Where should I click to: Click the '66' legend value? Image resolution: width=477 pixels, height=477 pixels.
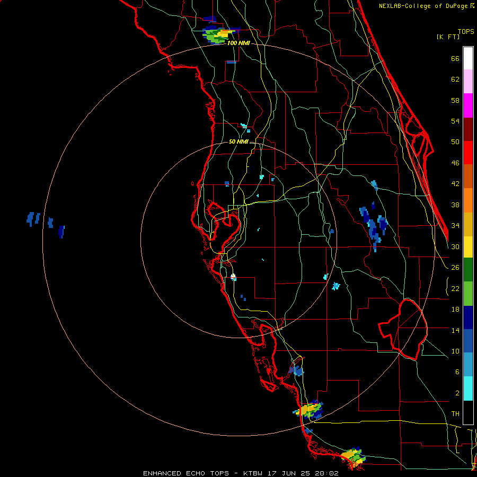pos(455,58)
